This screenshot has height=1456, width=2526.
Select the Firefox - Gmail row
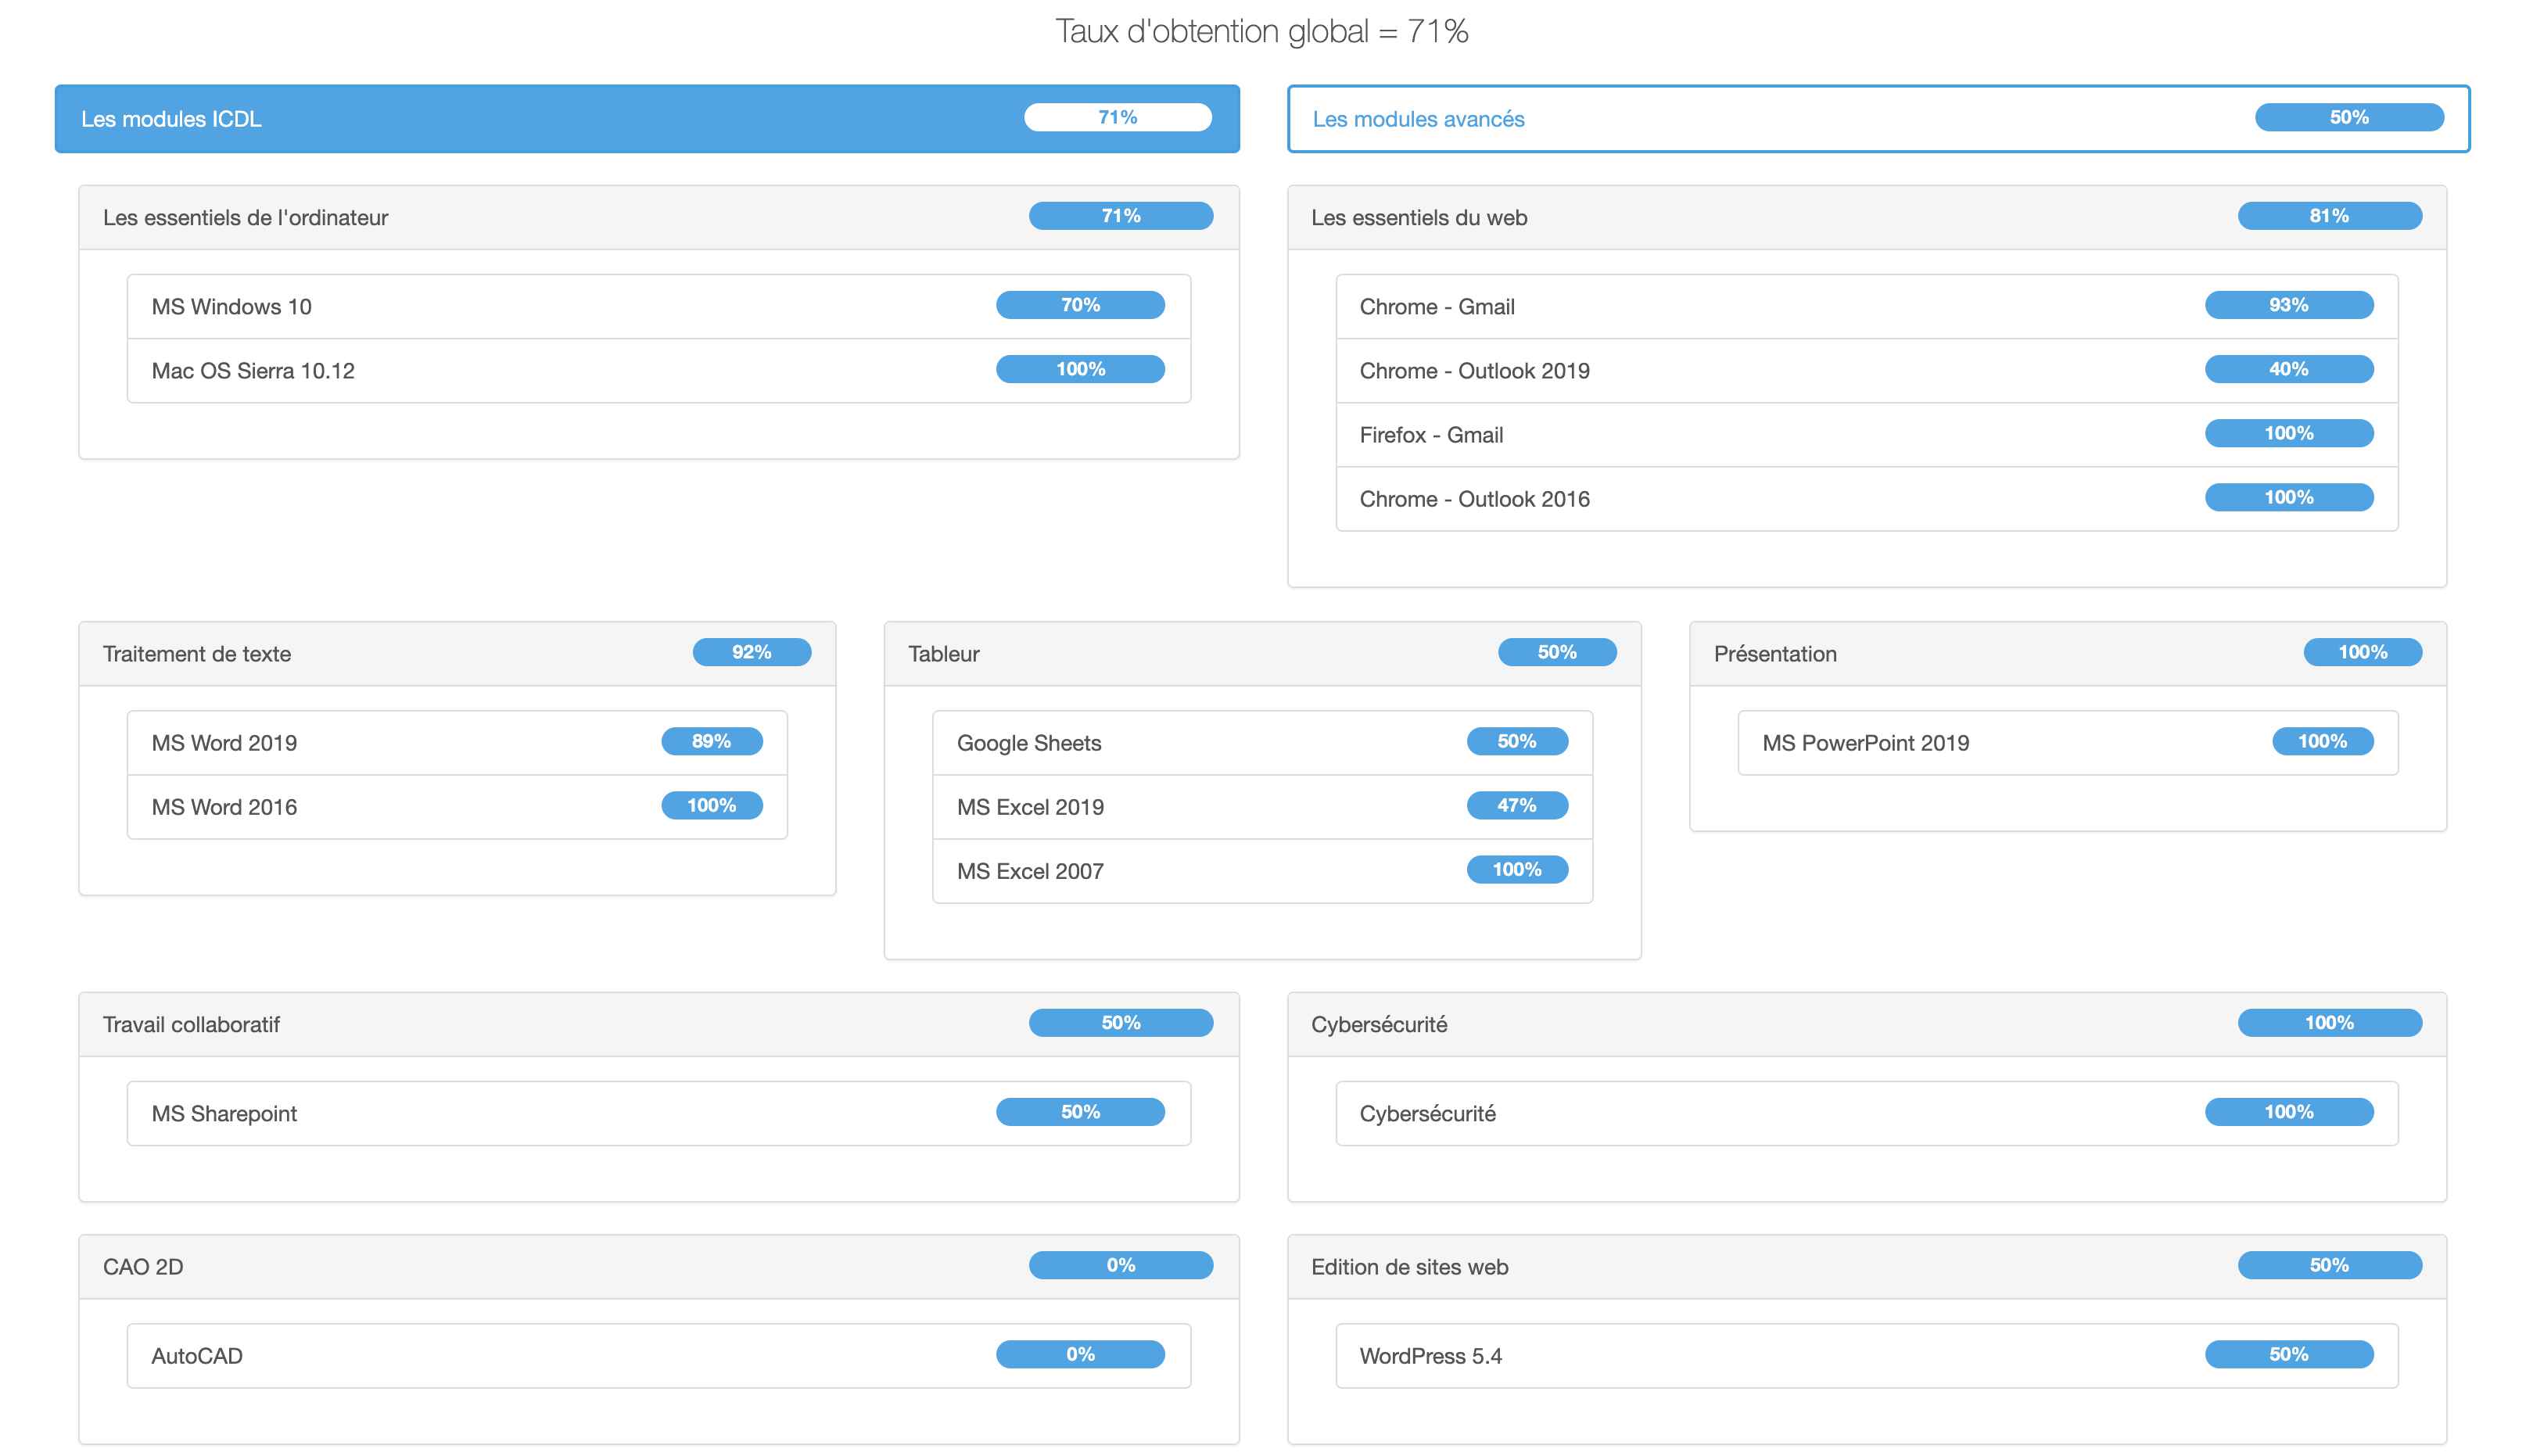(1865, 434)
